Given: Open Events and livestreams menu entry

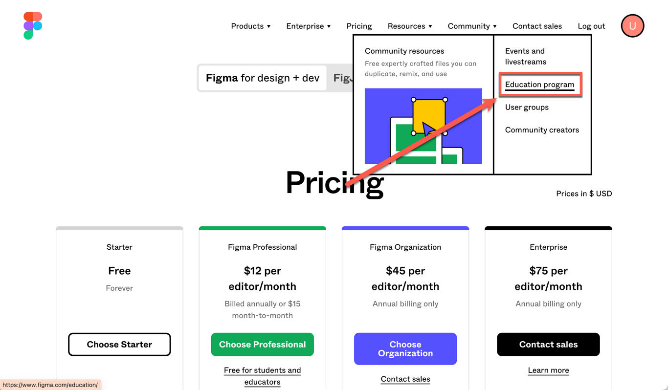Looking at the screenshot, I should pos(526,56).
